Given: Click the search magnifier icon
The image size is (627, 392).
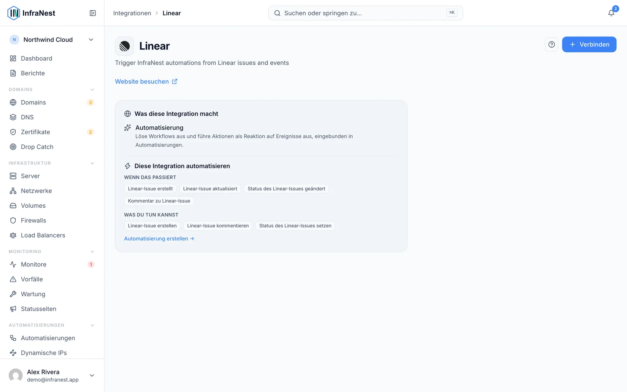Looking at the screenshot, I should [x=277, y=13].
